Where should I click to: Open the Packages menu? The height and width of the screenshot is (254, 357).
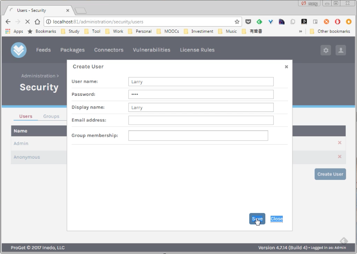tap(72, 50)
